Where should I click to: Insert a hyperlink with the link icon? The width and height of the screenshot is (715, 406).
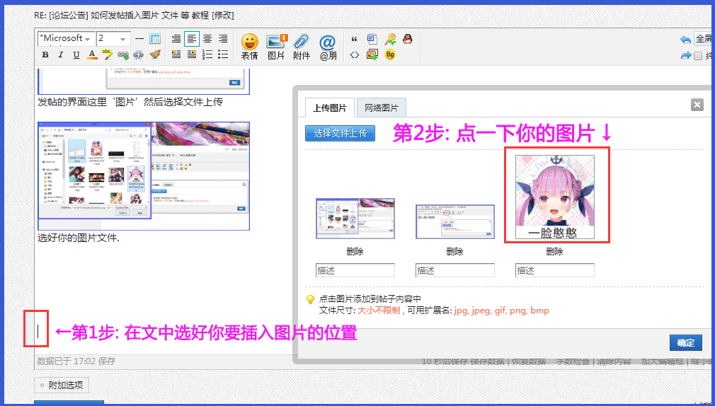pyautogui.click(x=124, y=55)
